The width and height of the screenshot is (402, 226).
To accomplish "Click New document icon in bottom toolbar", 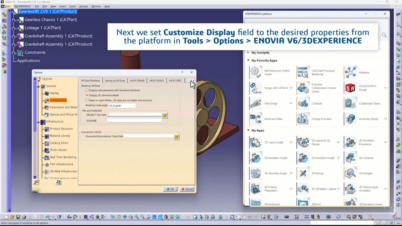I will 6,217.
